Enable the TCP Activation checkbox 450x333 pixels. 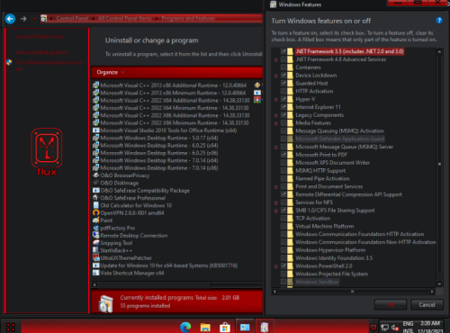(283, 218)
